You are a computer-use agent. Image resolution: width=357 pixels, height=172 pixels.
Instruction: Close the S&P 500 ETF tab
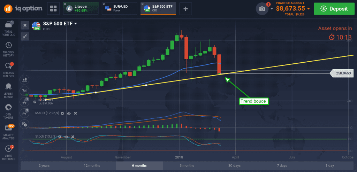142,4
